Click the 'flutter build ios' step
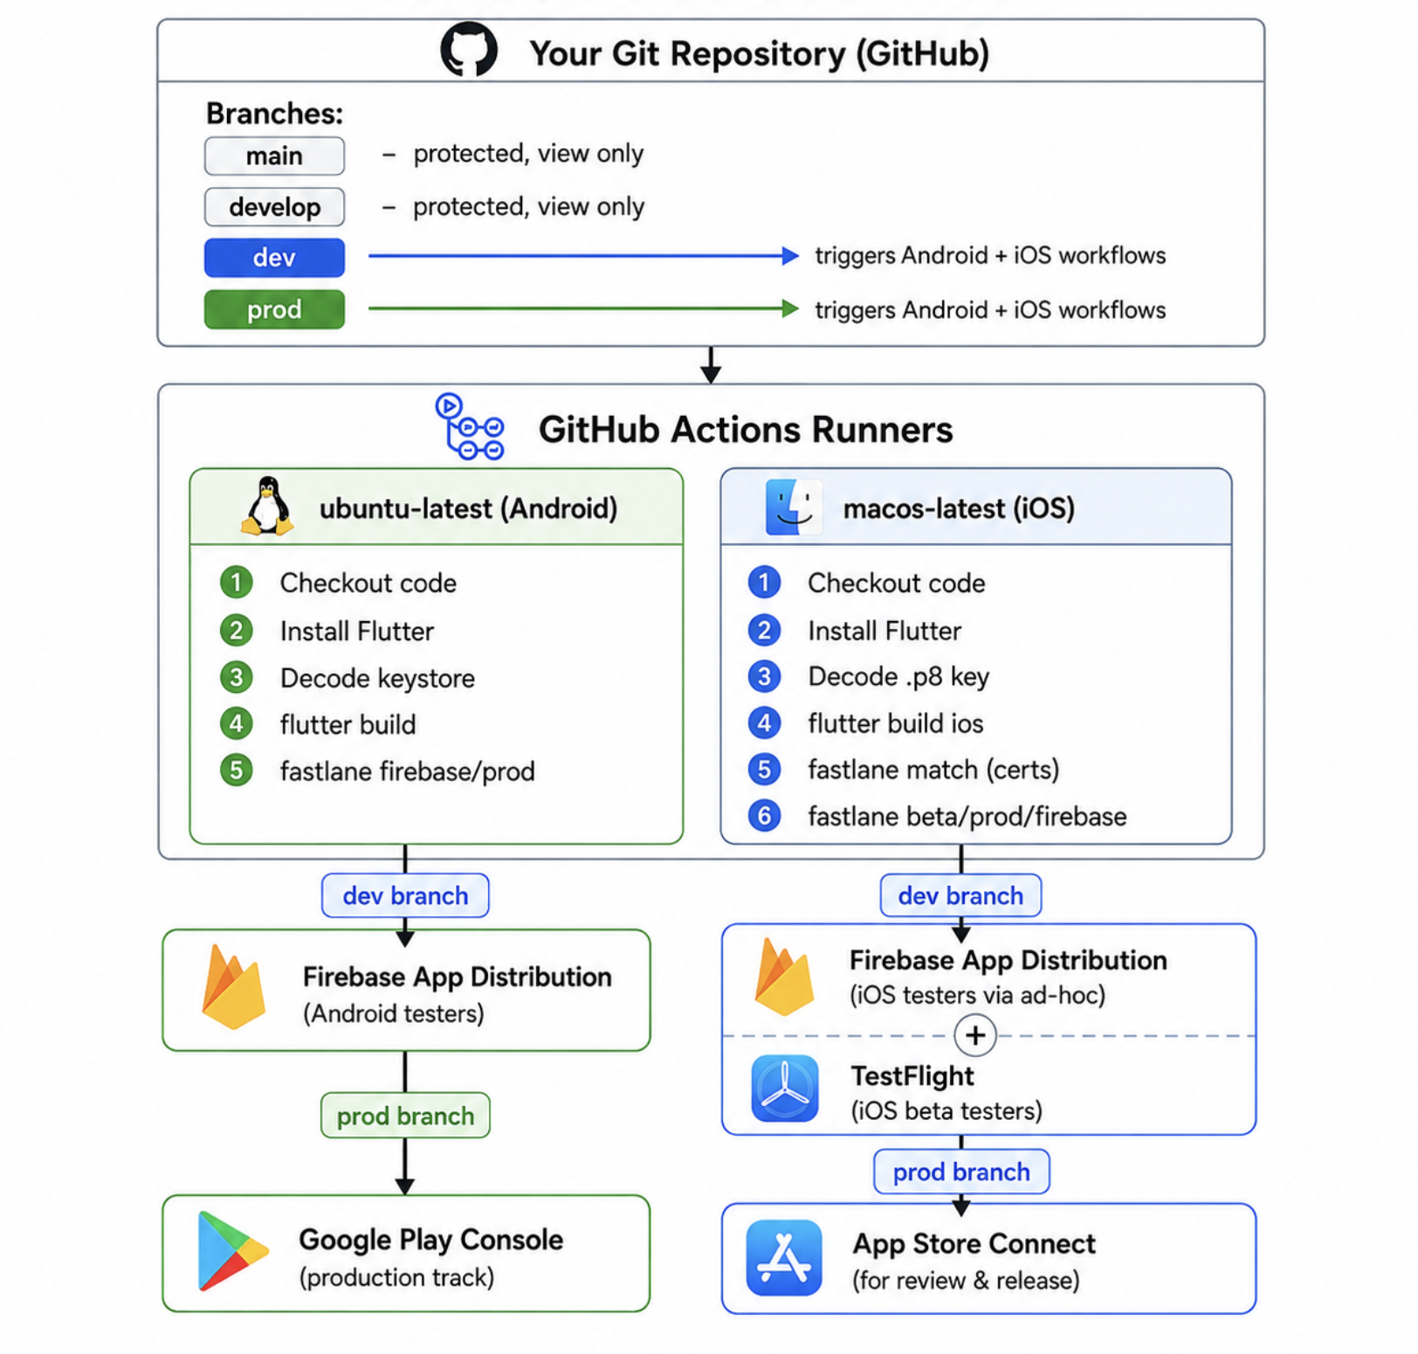Image resolution: width=1418 pixels, height=1354 pixels. pos(895,723)
